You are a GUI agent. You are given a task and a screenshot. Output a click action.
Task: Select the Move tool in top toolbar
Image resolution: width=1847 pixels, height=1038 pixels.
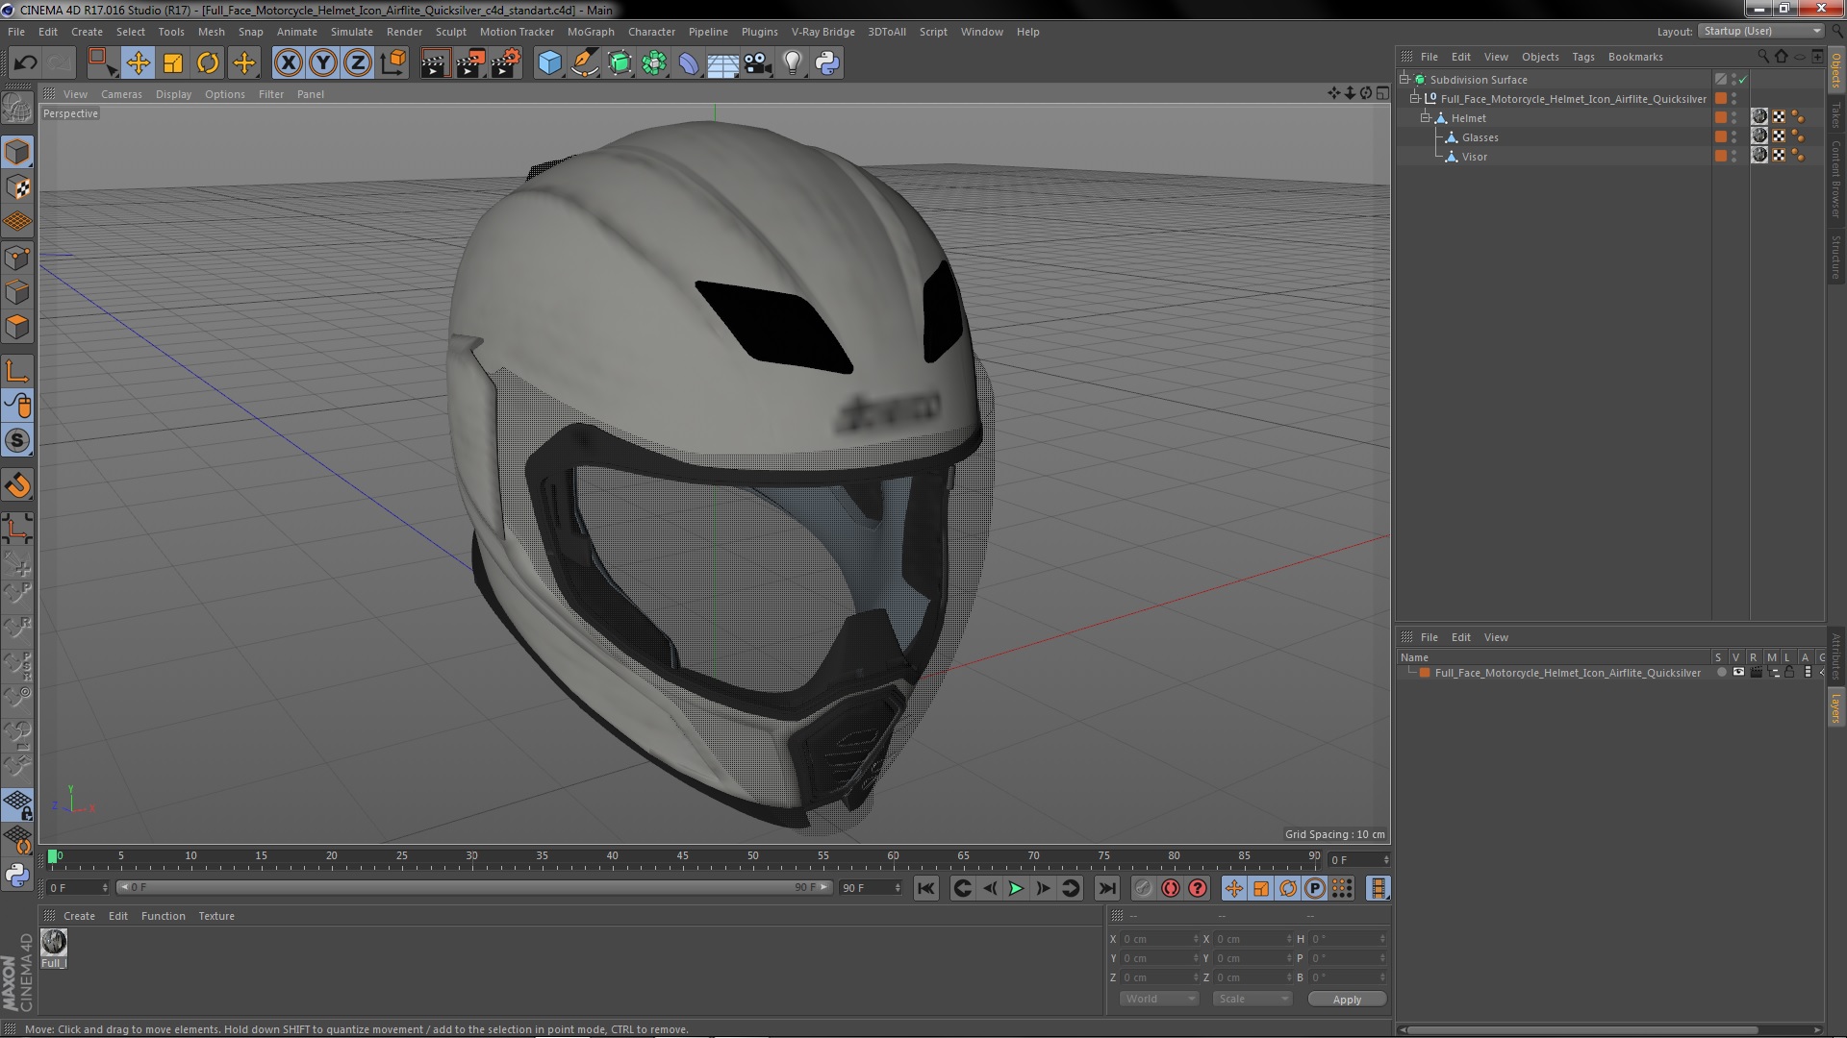pyautogui.click(x=138, y=63)
